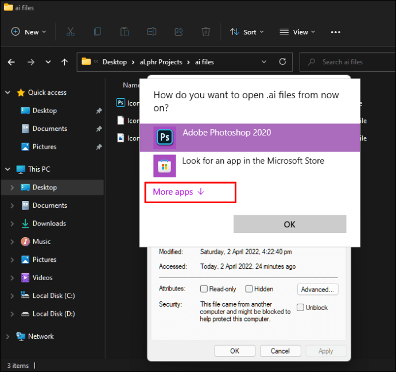The height and width of the screenshot is (372, 396).
Task: Open the See more ellipsis menu
Action: (335, 32)
